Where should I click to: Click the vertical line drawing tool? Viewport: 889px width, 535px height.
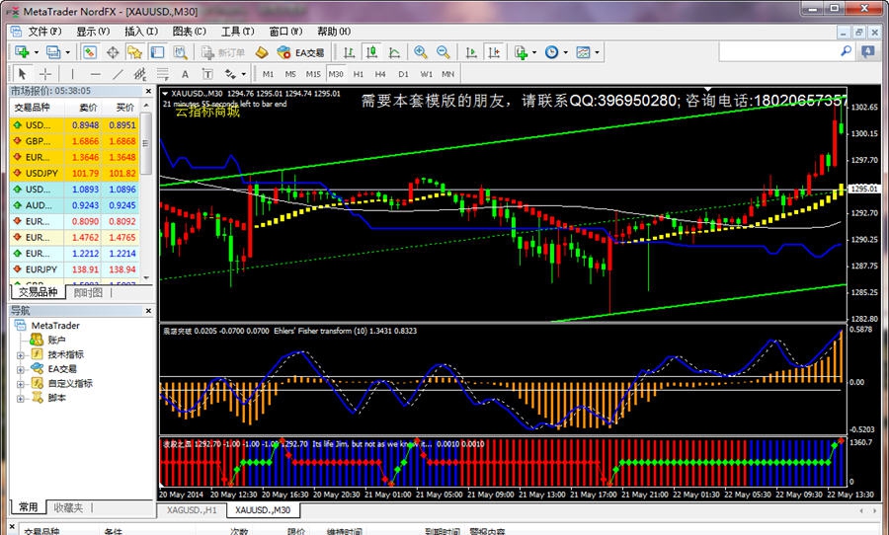pyautogui.click(x=71, y=74)
